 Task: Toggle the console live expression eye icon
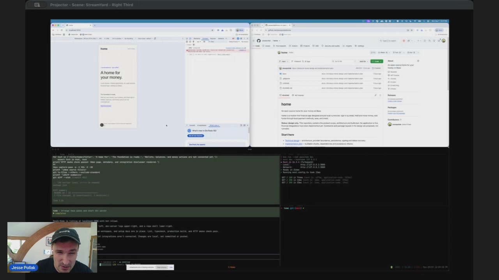[x=204, y=42]
